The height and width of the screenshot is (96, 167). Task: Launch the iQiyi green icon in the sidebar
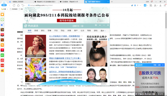pos(2,55)
